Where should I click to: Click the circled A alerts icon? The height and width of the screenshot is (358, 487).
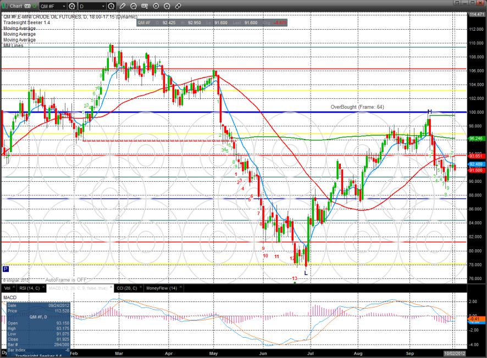click(x=167, y=6)
